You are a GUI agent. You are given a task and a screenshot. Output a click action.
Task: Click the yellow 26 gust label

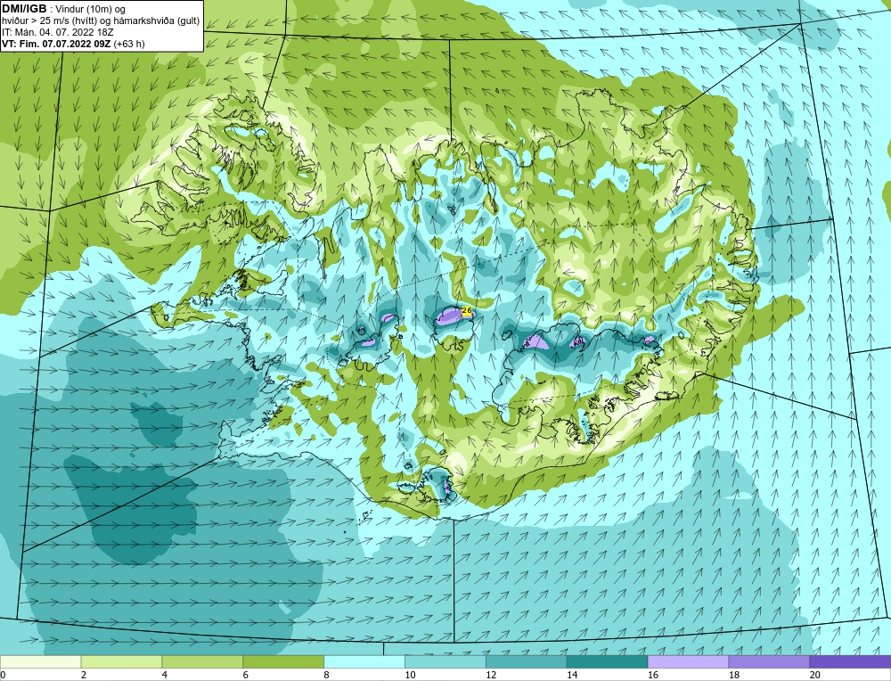(x=467, y=310)
